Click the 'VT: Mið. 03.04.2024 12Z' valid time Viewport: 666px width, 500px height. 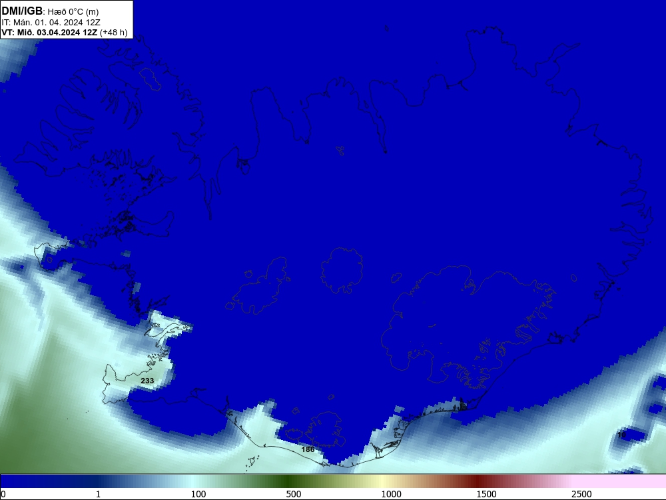click(49, 33)
